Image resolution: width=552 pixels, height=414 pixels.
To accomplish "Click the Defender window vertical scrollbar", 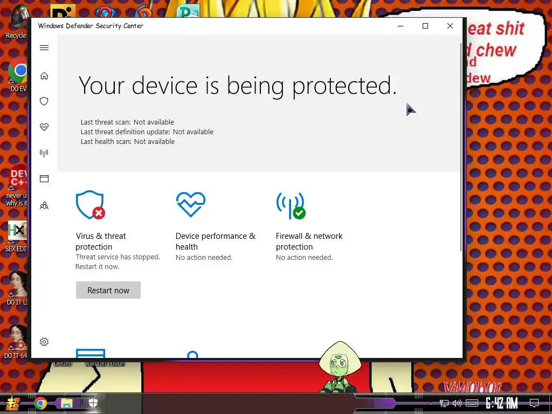I will [x=460, y=147].
